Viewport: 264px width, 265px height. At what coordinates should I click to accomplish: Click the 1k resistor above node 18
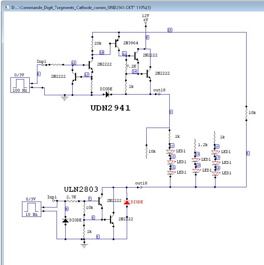point(214,138)
